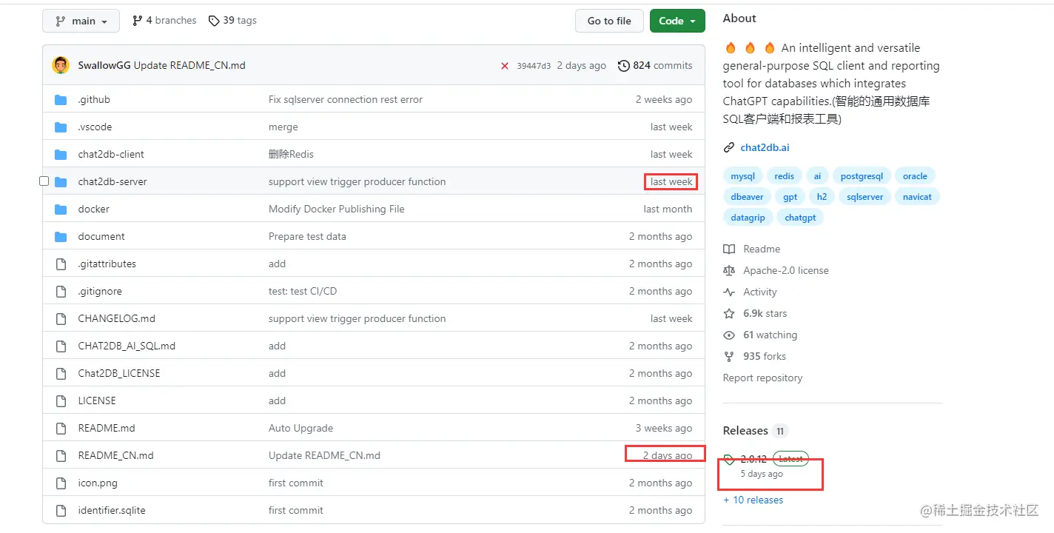Tick the checkbox beside chat2db-server
The width and height of the screenshot is (1054, 533).
point(44,181)
